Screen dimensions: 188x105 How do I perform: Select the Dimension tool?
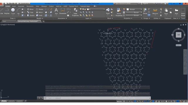[63, 11]
